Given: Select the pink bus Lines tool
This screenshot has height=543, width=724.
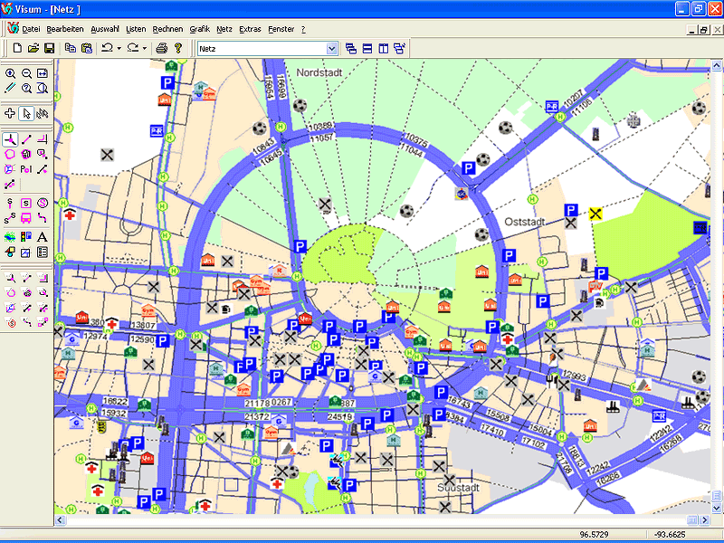Looking at the screenshot, I should coord(26,218).
